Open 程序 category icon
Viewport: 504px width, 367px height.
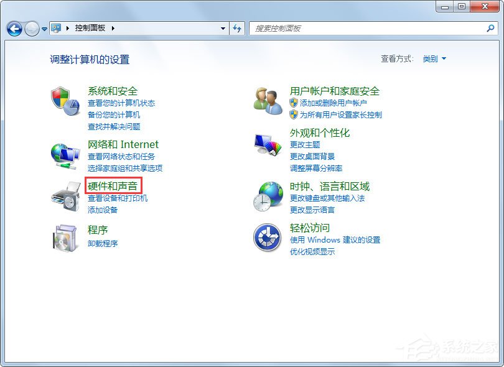coord(65,239)
